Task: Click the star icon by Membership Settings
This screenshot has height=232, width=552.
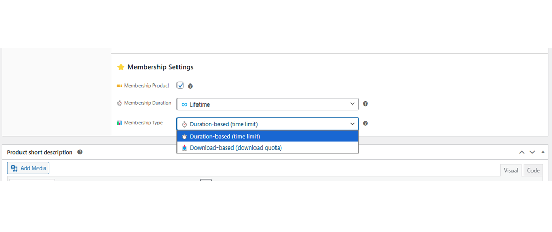Action: [x=121, y=67]
